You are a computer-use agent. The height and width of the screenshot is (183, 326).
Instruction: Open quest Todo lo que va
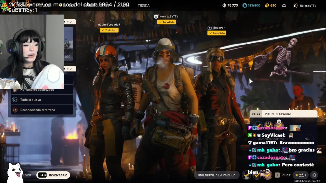[42, 100]
